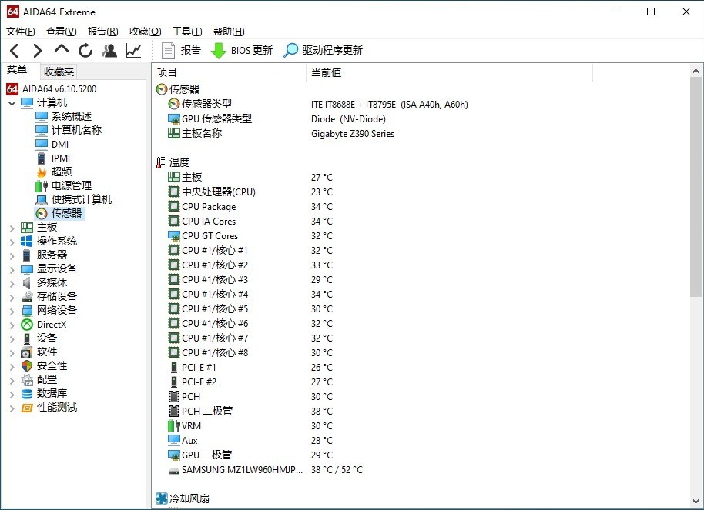Expand the 显示设备 tree node
The width and height of the screenshot is (704, 510).
pyautogui.click(x=12, y=269)
